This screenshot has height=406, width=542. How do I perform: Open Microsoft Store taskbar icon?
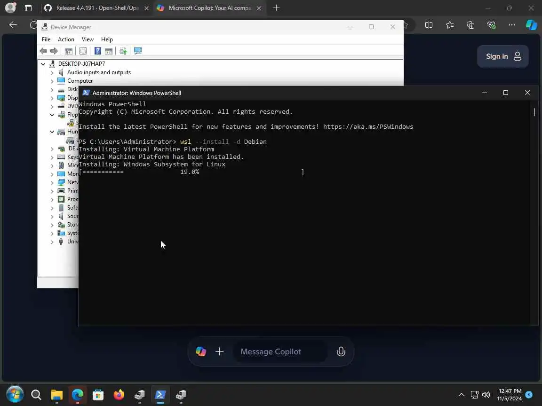coord(98,395)
